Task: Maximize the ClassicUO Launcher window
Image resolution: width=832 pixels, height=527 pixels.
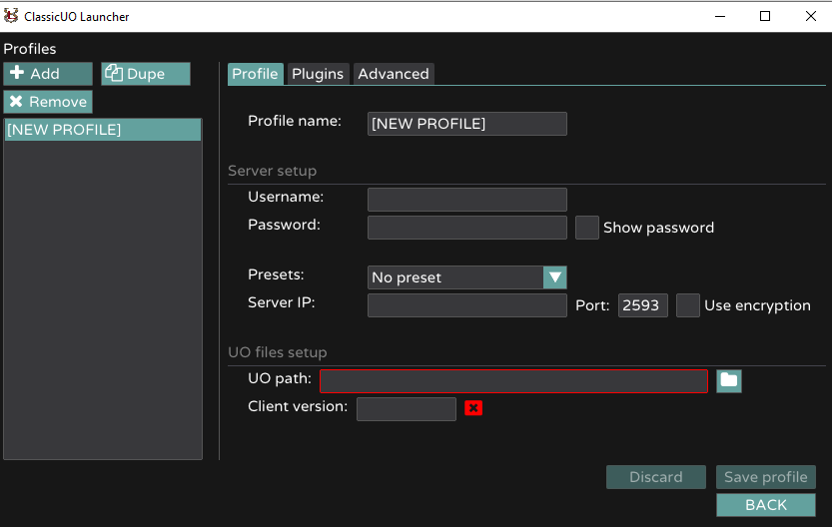Action: tap(765, 16)
